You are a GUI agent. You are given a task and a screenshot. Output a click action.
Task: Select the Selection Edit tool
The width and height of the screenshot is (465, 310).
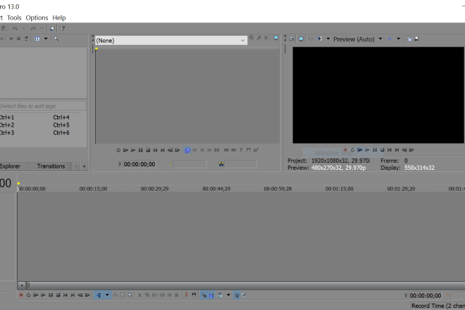tap(123, 295)
